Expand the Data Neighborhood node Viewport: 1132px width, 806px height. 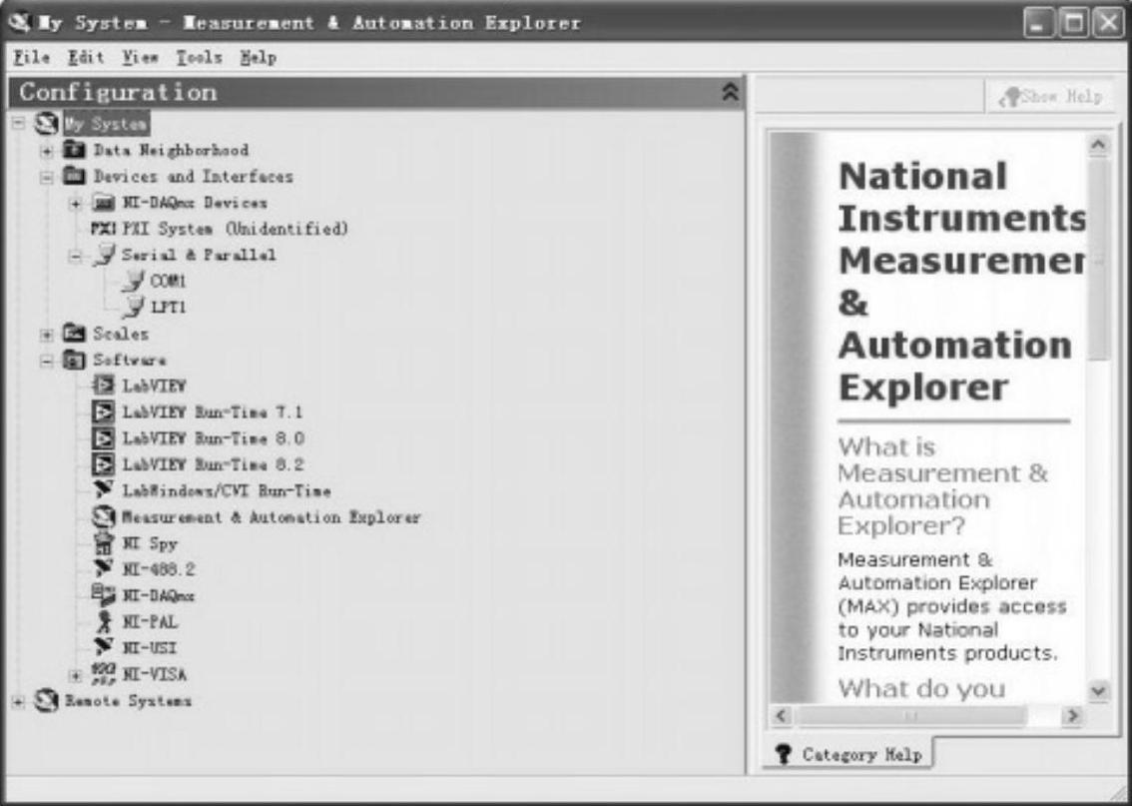coord(47,151)
